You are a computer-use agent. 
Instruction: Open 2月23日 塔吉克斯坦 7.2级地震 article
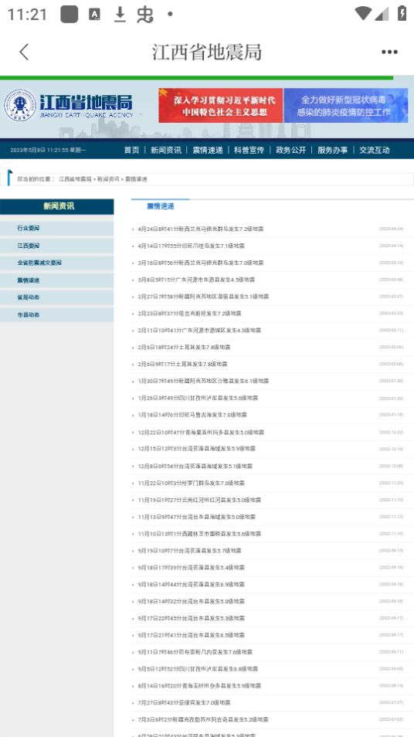click(189, 314)
